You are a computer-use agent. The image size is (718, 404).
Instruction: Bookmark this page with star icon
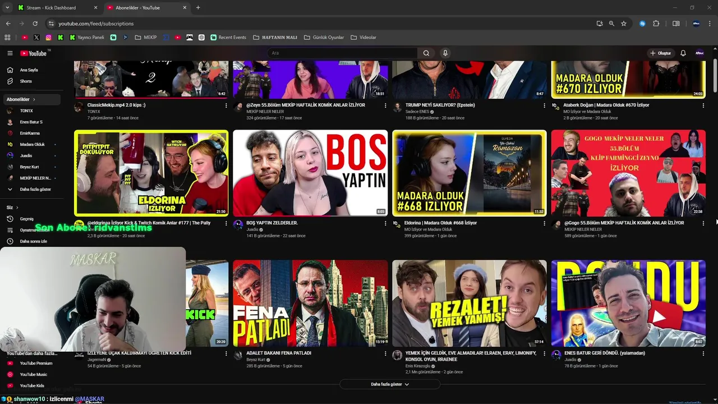click(624, 24)
